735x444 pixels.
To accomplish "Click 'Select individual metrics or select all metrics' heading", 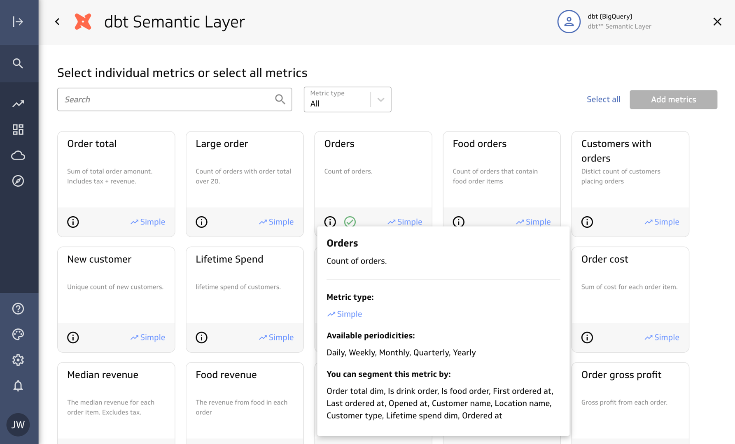I will (x=182, y=73).
